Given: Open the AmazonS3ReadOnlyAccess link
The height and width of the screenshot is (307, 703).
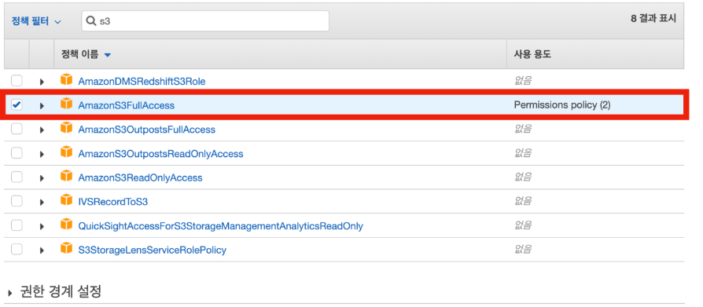Looking at the screenshot, I should pyautogui.click(x=140, y=178).
